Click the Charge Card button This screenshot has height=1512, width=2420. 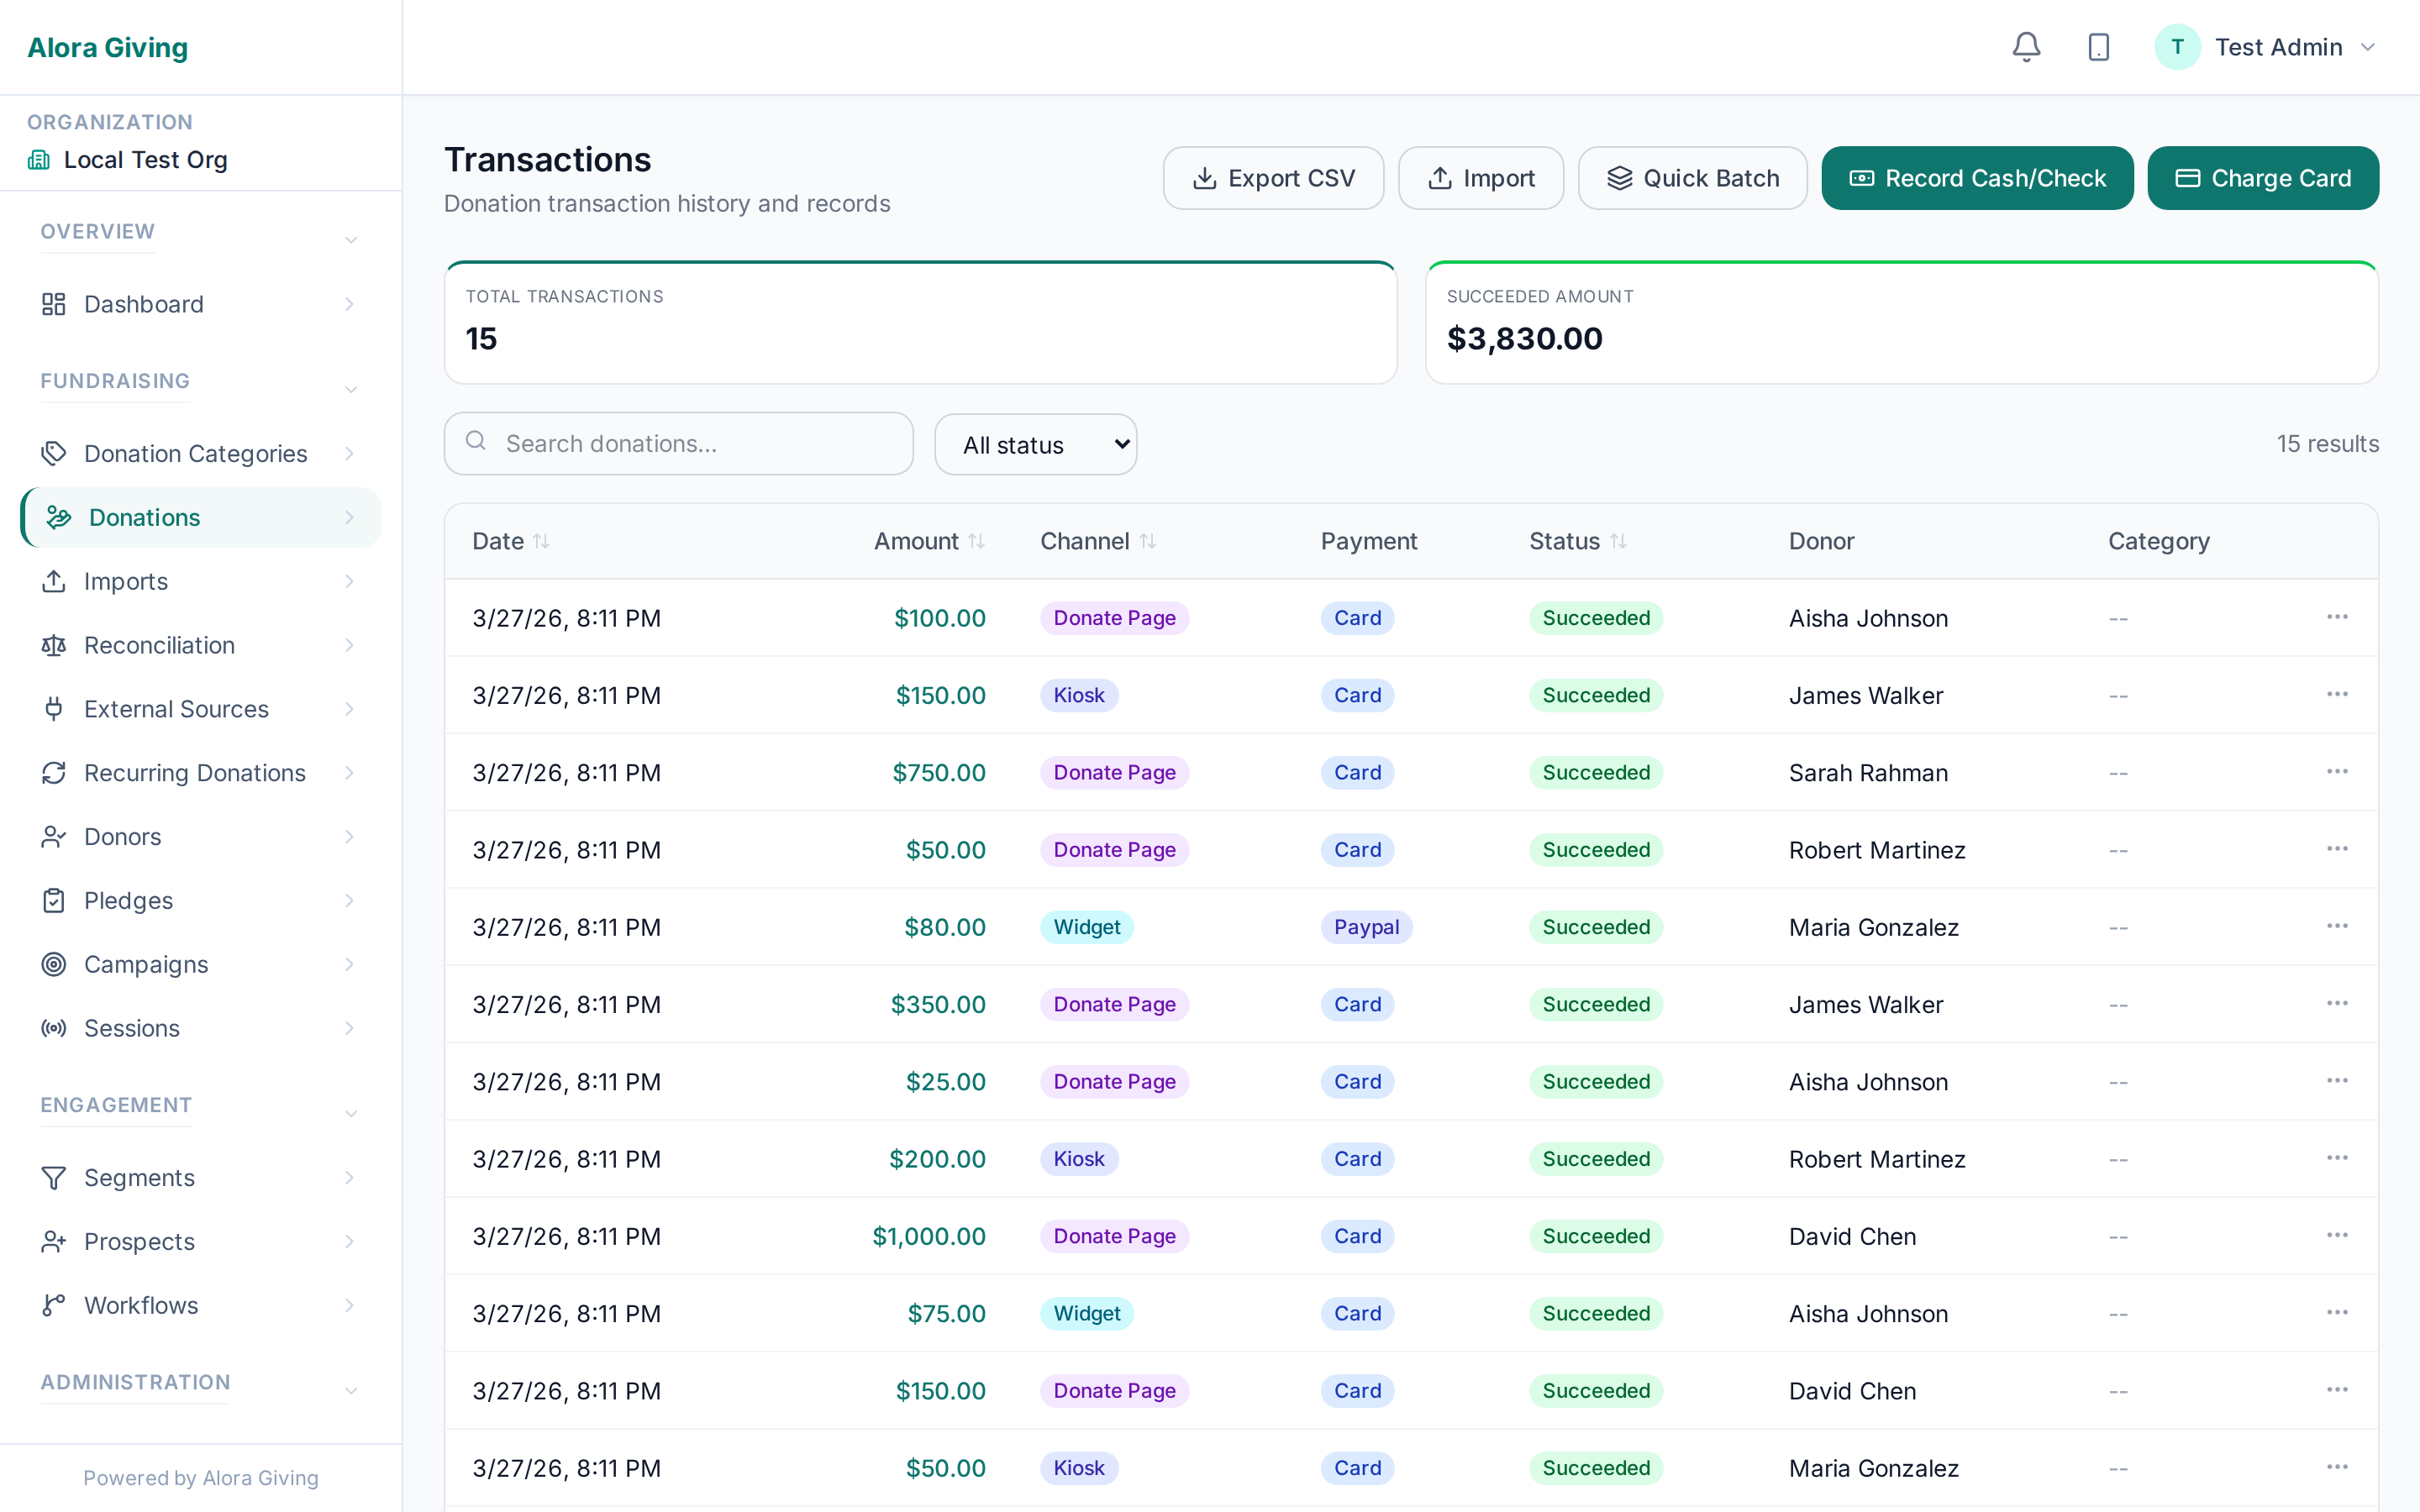pos(2263,177)
